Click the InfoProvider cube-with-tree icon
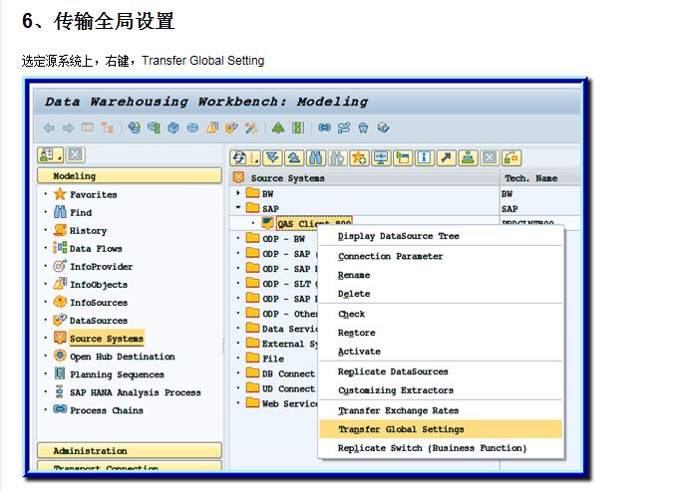This screenshot has height=491, width=678. 134,127
